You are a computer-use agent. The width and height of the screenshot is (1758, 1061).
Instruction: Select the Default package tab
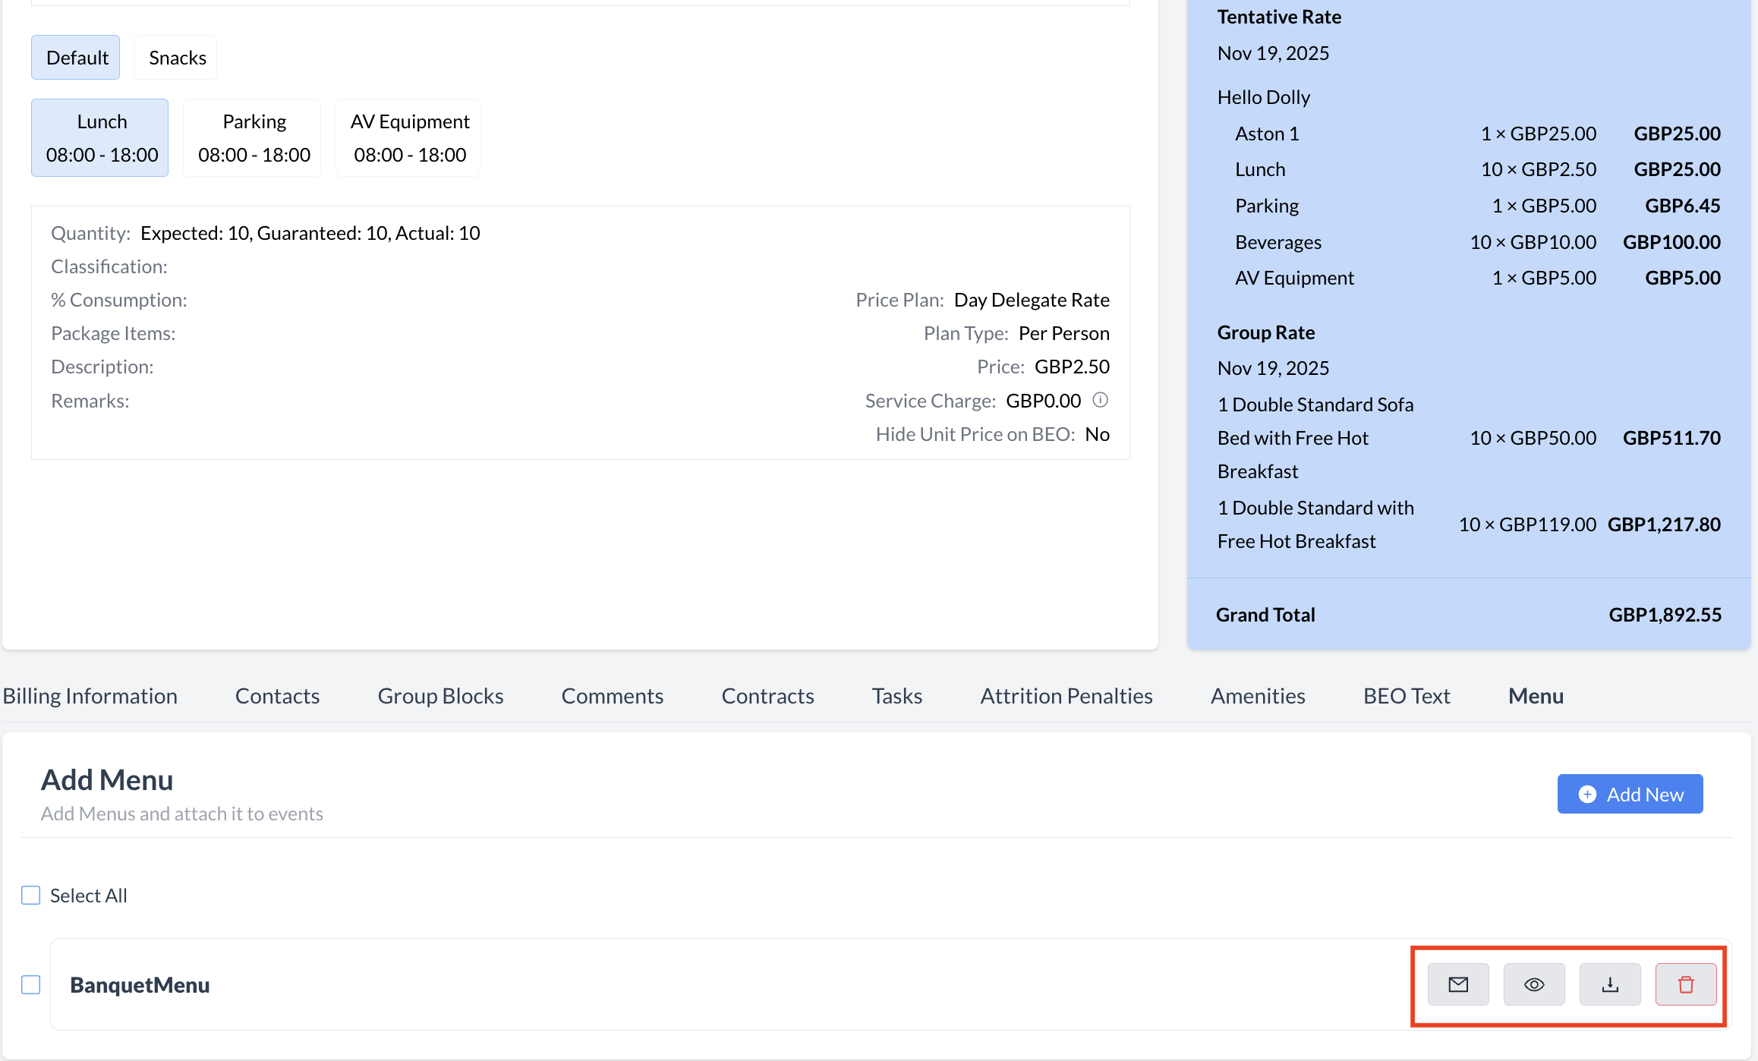[77, 58]
